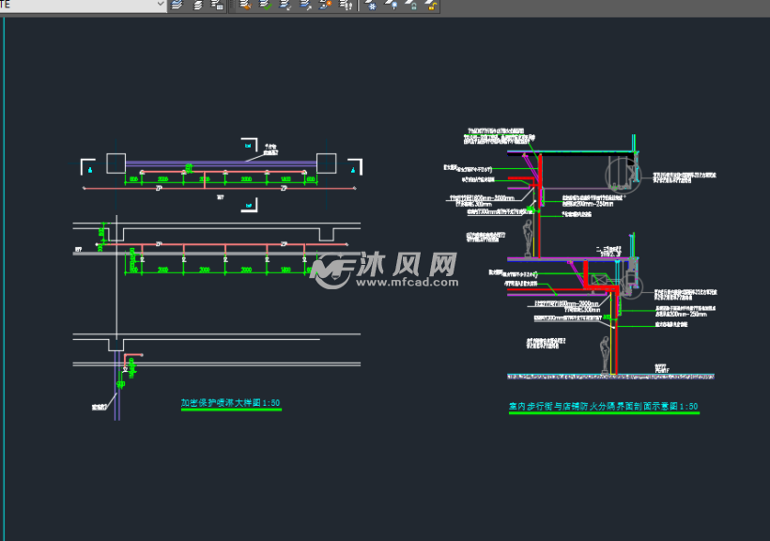Click the right section drawing title text
The width and height of the screenshot is (770, 541).
[603, 407]
